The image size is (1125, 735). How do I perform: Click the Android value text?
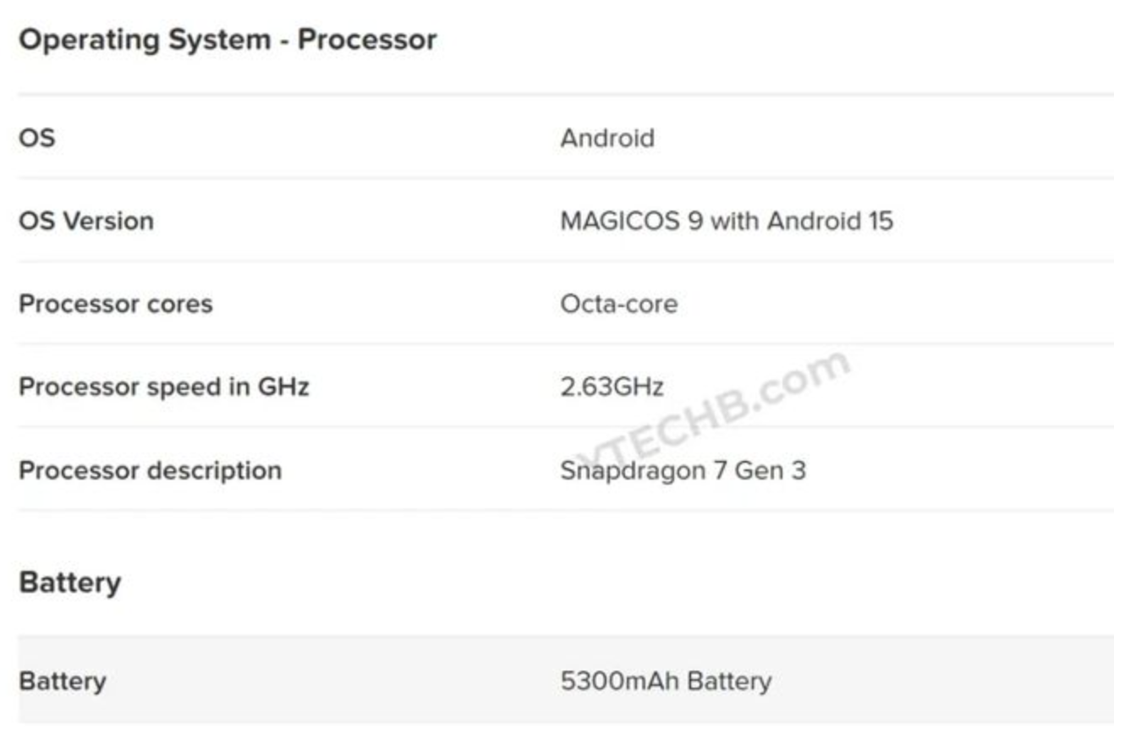[606, 137]
